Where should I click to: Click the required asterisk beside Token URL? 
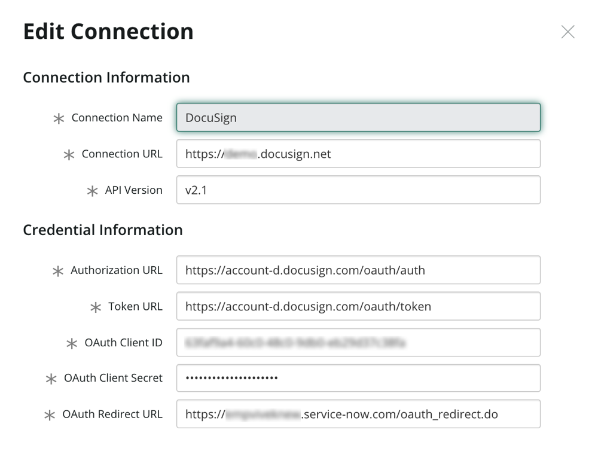[x=96, y=307]
